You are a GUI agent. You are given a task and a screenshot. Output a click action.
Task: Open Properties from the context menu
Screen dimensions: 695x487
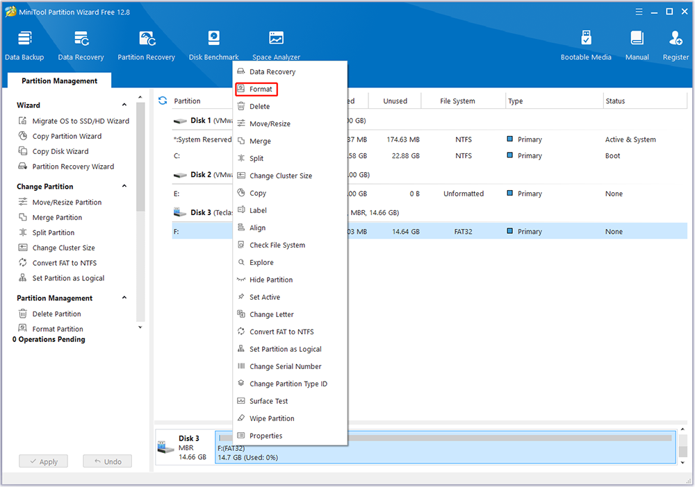pyautogui.click(x=290, y=436)
